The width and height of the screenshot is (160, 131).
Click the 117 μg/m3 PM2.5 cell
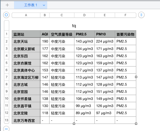(84, 70)
